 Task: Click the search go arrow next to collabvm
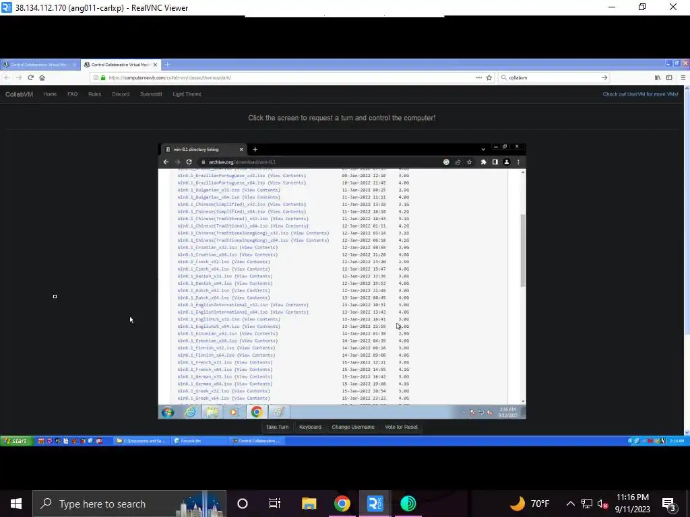pyautogui.click(x=604, y=77)
